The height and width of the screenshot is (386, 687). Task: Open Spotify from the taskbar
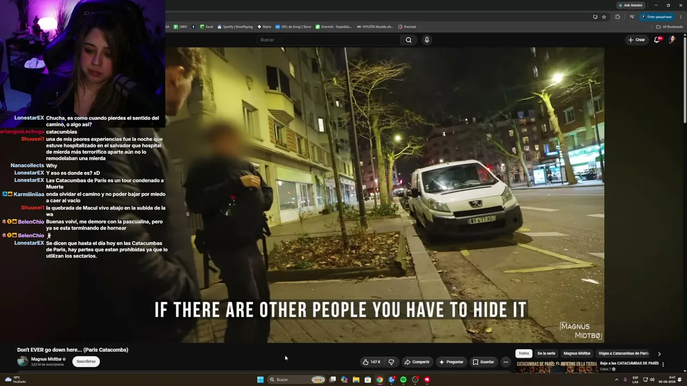click(x=403, y=380)
